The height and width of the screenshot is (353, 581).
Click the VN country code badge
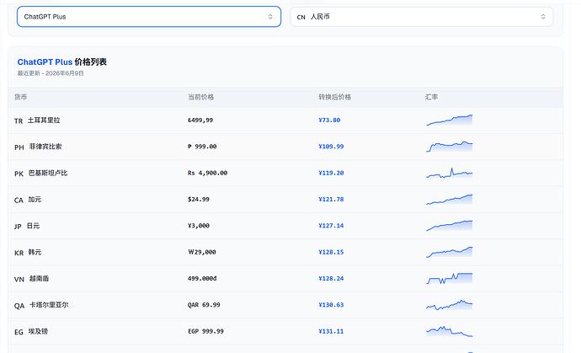[x=19, y=279]
